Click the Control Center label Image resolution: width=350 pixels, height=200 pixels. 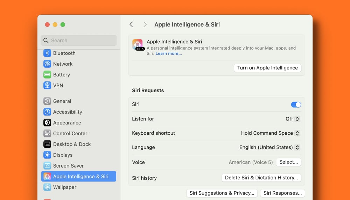pyautogui.click(x=70, y=133)
